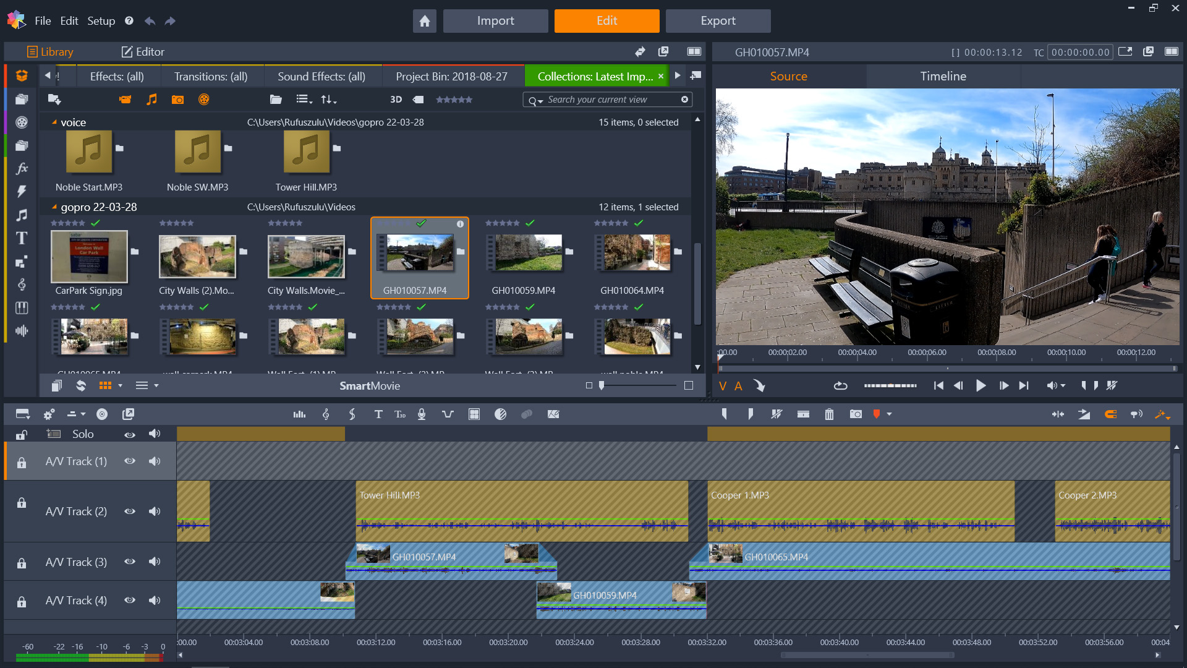
Task: Start voice-over recording with microphone icon
Action: (x=422, y=414)
